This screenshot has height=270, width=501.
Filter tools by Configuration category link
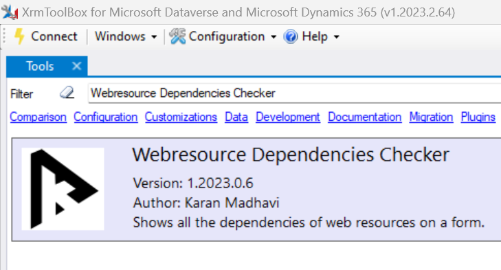tap(106, 117)
